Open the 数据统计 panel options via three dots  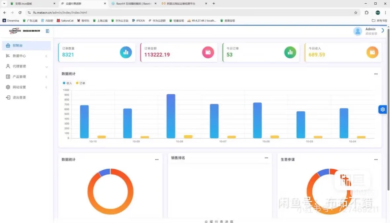click(x=375, y=74)
